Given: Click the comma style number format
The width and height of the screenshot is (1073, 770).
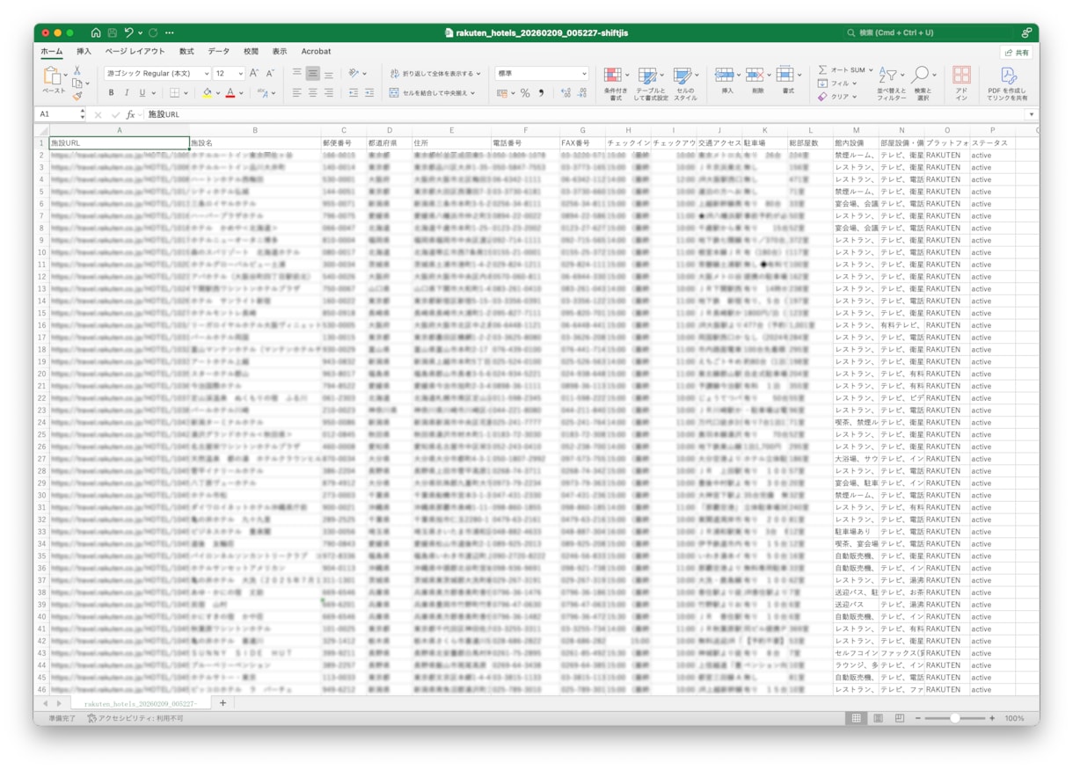Looking at the screenshot, I should (541, 92).
